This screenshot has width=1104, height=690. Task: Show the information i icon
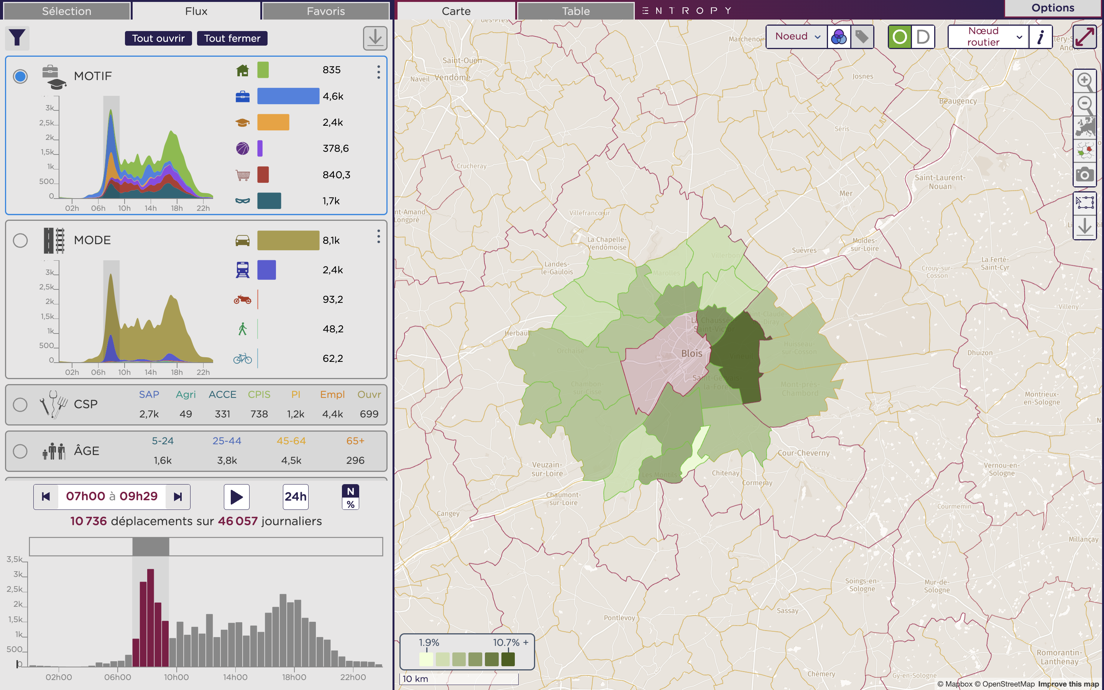[1040, 36]
